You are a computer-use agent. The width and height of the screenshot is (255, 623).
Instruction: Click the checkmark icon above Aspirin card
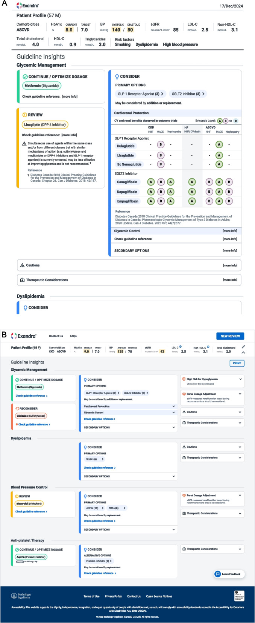[x=17, y=549]
